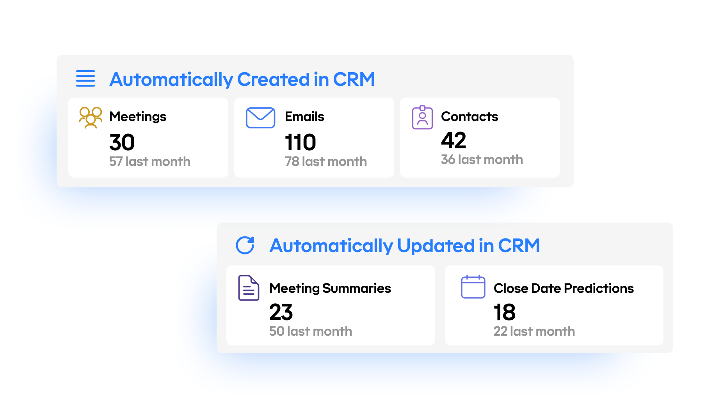Select the yellow group icon on the Meetings card

[x=90, y=117]
